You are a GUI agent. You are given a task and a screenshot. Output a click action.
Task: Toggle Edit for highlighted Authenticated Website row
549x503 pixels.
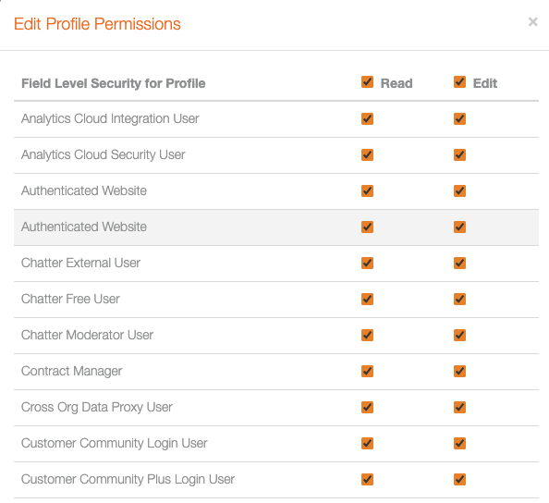pos(459,227)
